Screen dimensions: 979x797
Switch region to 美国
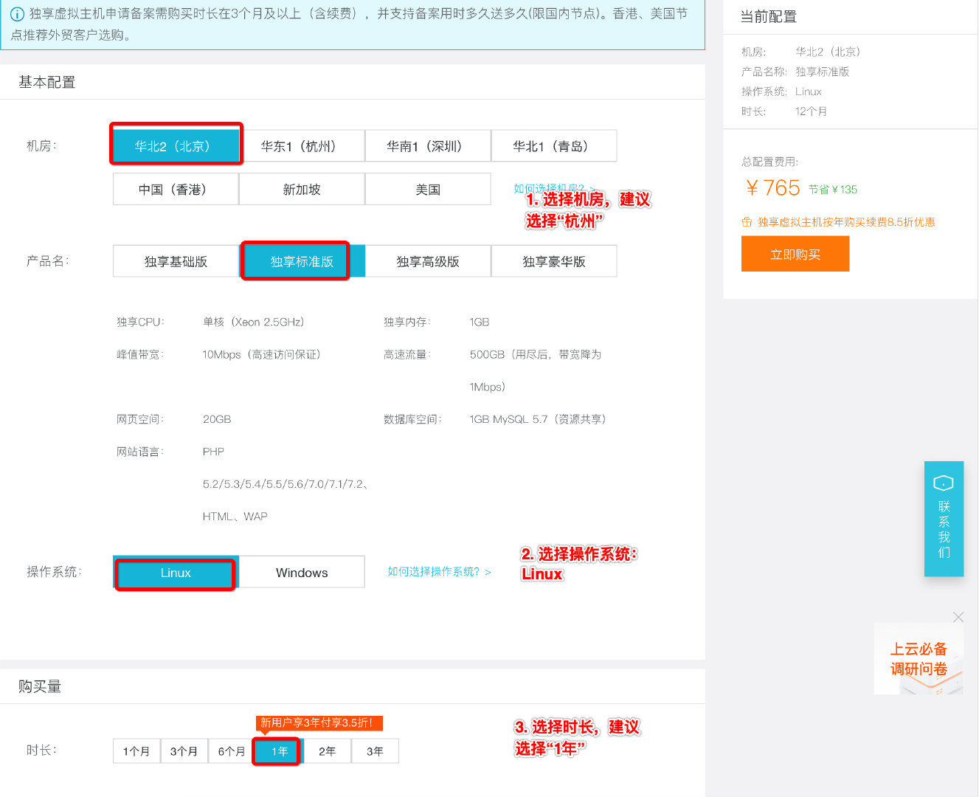428,189
